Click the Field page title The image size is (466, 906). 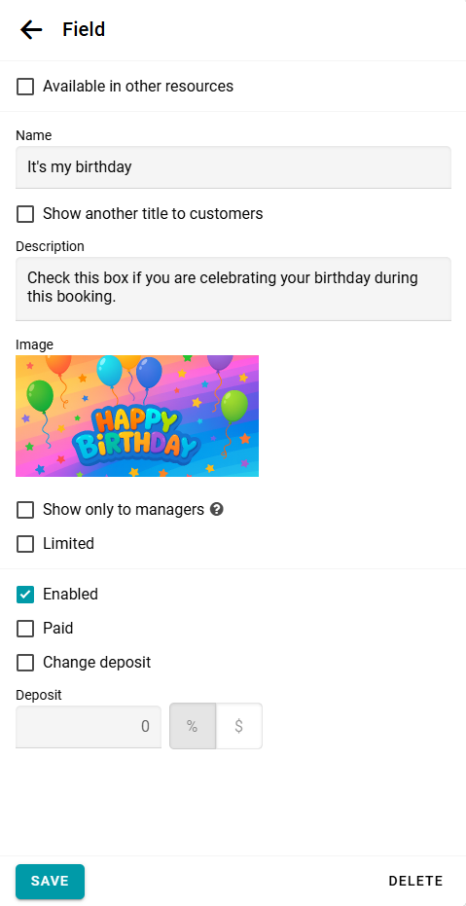click(84, 29)
